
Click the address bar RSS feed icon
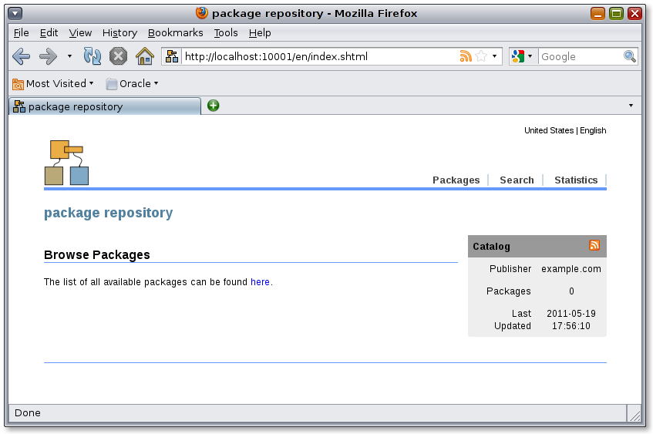click(x=466, y=56)
